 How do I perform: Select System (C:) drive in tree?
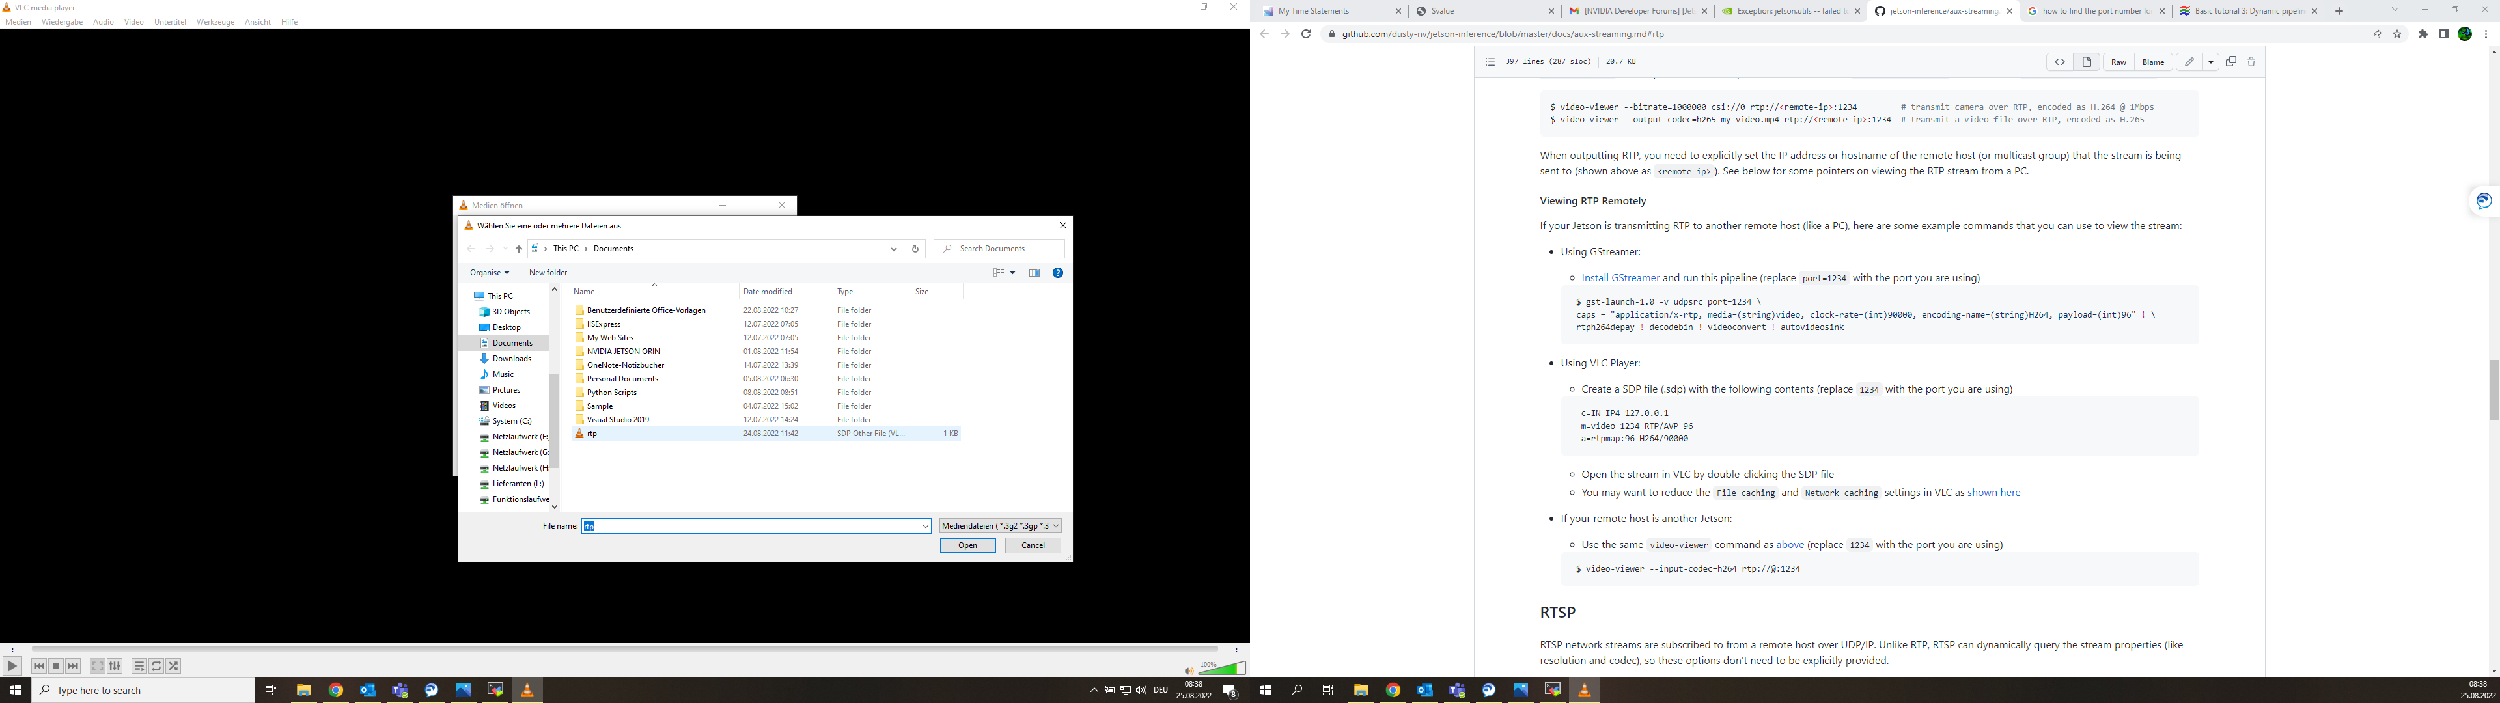(x=510, y=421)
